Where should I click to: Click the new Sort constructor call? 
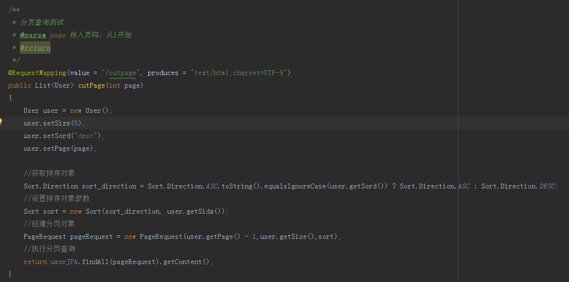tap(86, 211)
